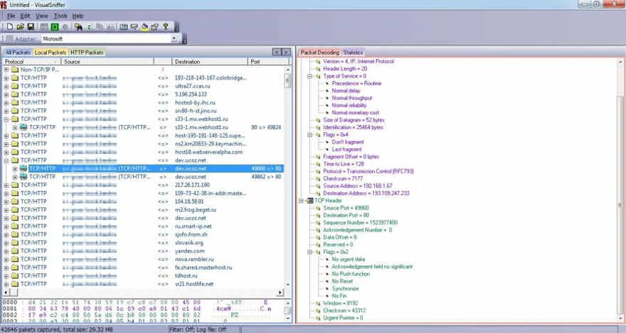Open the Edit menu
Screen dimensions: 626x333
pyautogui.click(x=25, y=16)
